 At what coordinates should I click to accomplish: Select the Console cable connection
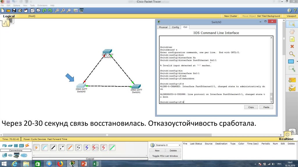click(x=45, y=148)
